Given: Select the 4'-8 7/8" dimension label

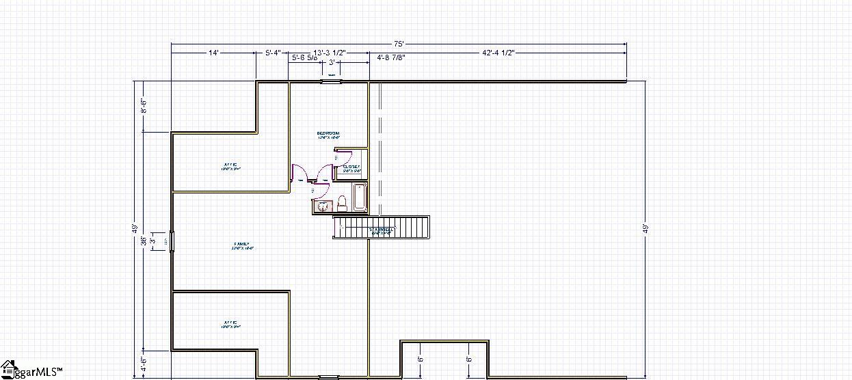Looking at the screenshot, I should (391, 59).
